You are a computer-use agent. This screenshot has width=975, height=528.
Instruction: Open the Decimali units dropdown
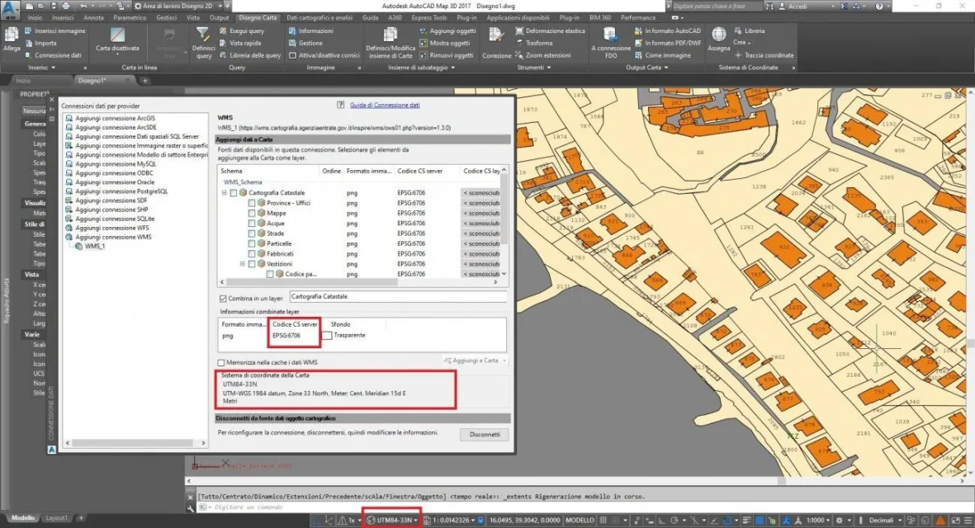884,520
